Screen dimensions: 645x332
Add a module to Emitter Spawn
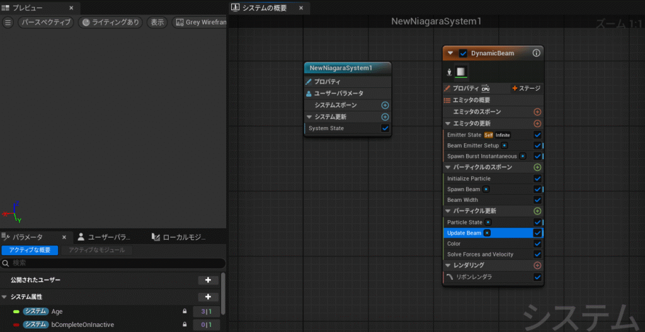click(x=537, y=112)
